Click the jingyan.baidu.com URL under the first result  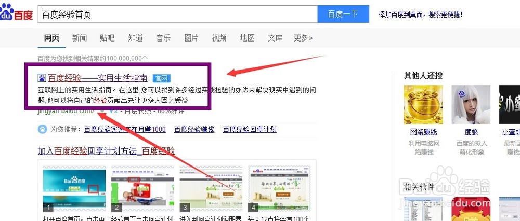coord(67,111)
